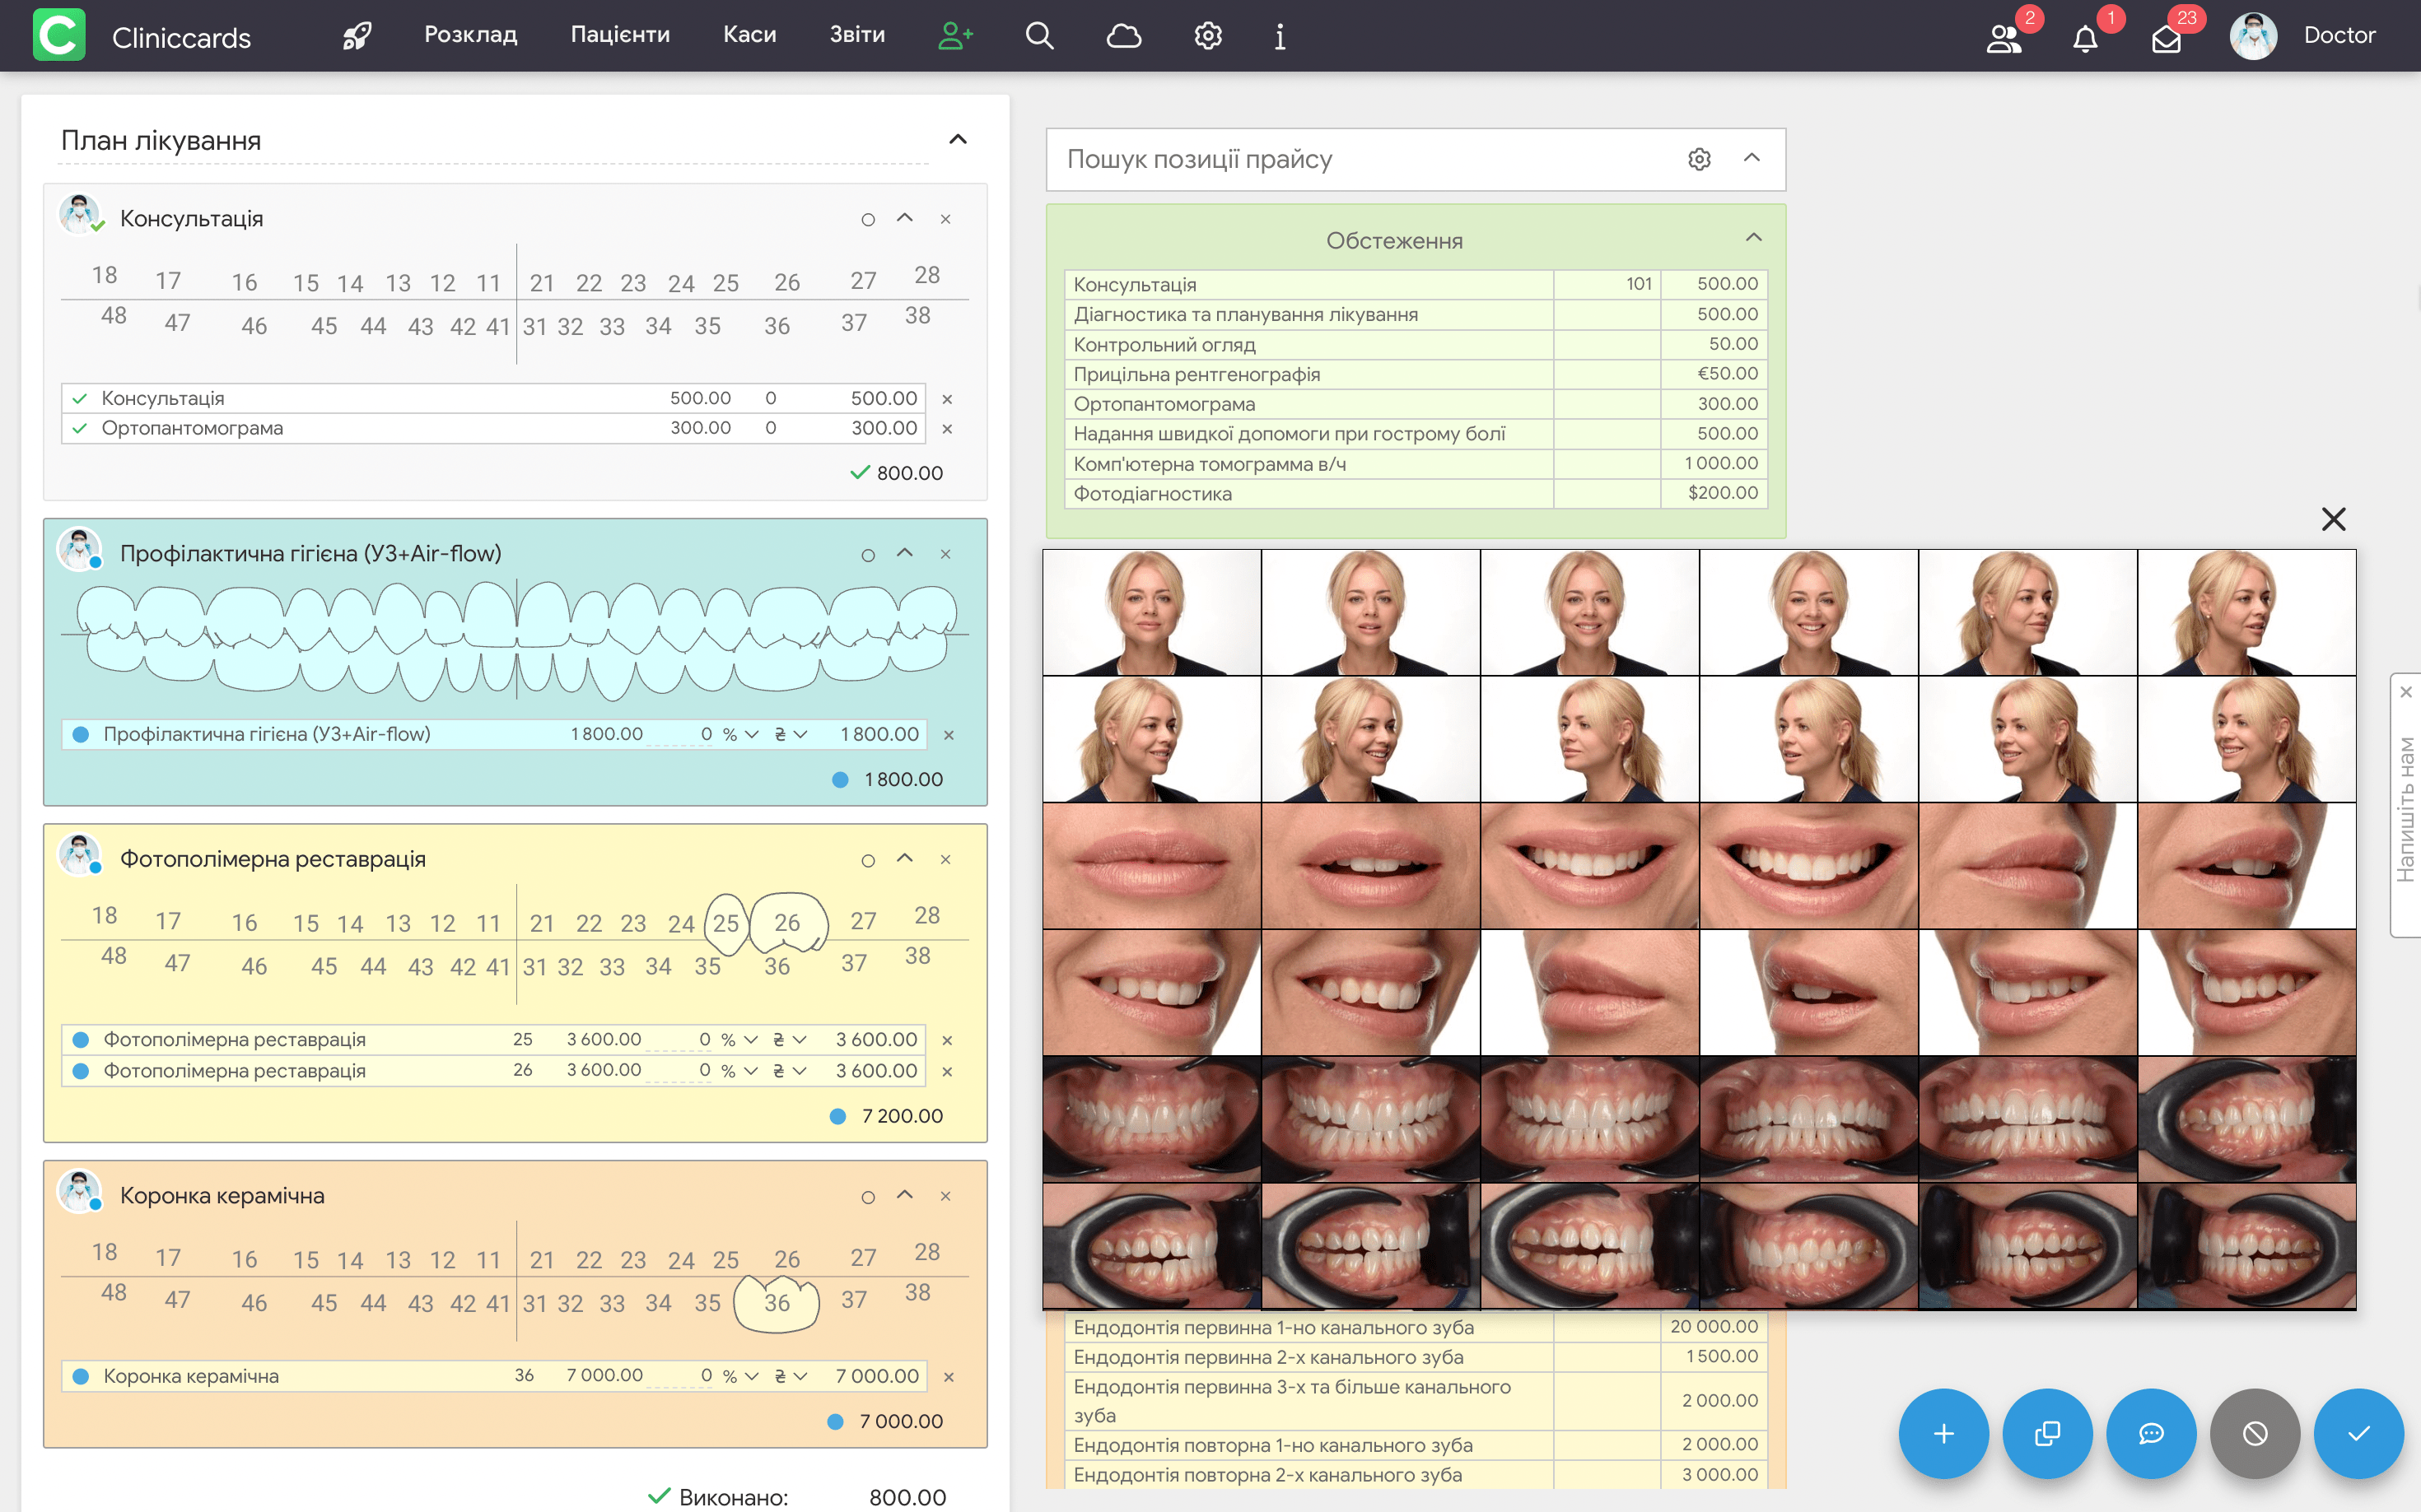This screenshot has width=2421, height=1512.
Task: Toggle the status circle of Коронка керамічна stage
Action: (x=867, y=1197)
